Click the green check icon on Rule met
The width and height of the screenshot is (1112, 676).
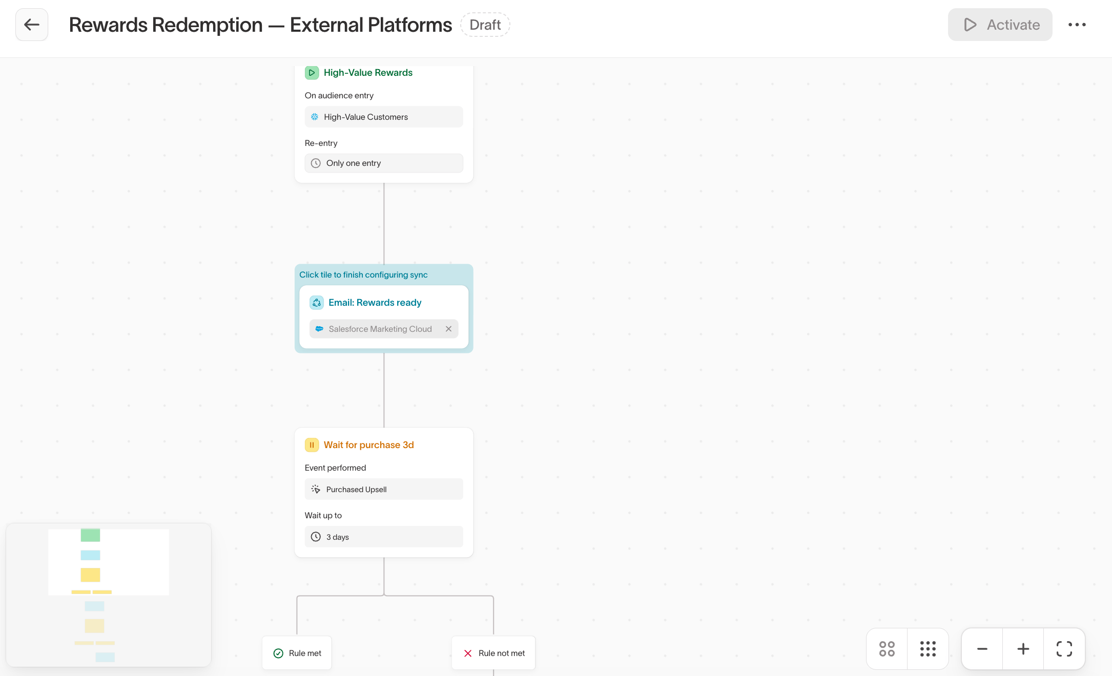click(x=278, y=653)
